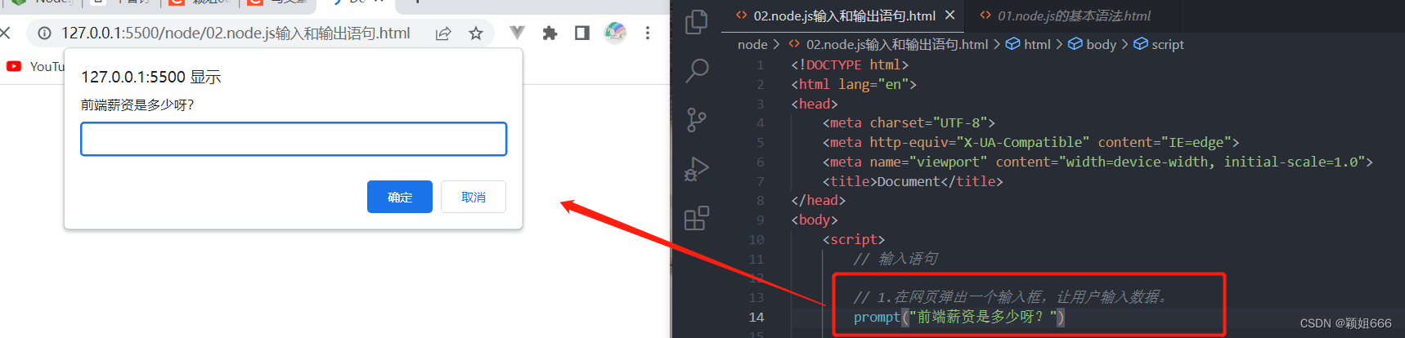Viewport: 1405px width, 338px height.
Task: Open the browser extensions puzzle icon
Action: pyautogui.click(x=550, y=33)
